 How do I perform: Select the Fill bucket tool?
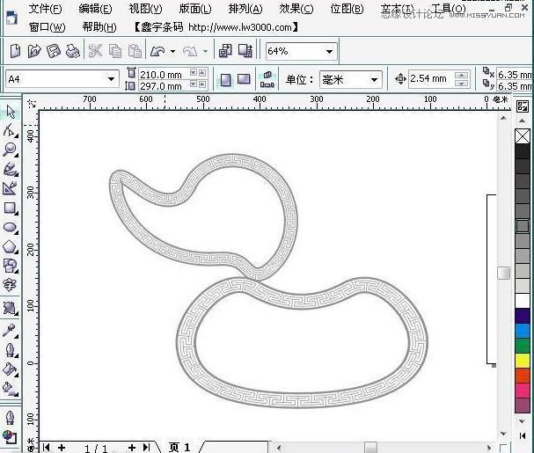point(11,369)
